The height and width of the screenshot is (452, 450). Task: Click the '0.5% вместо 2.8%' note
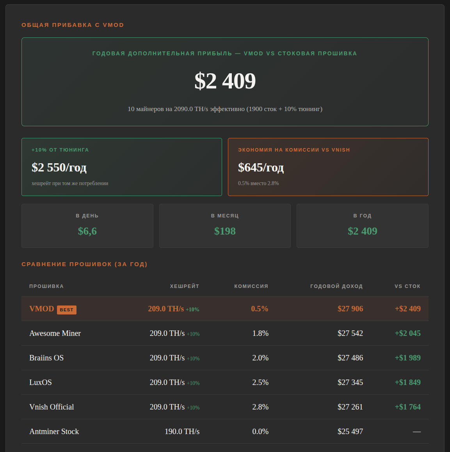258,184
